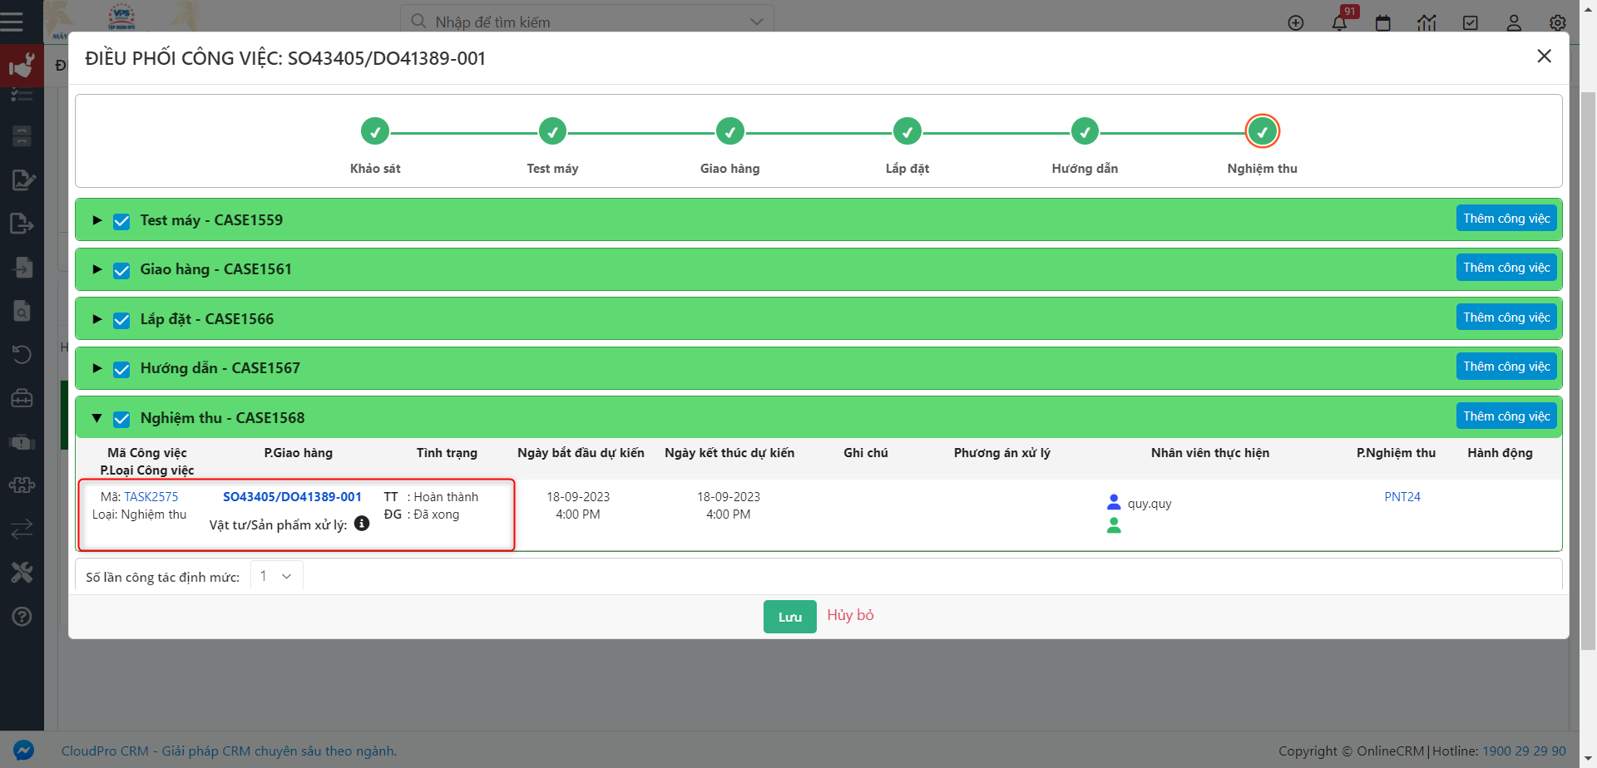Open the edit document sidebar icon
This screenshot has width=1597, height=768.
(22, 180)
